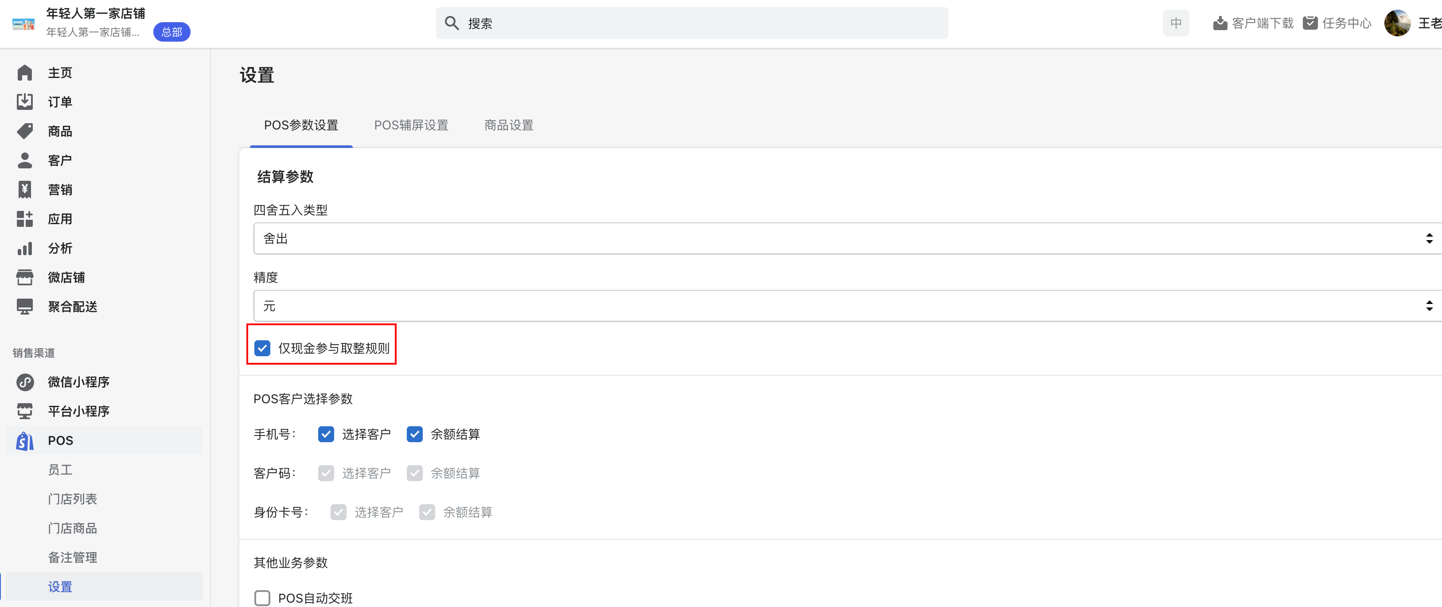Toggle 手机号 余额结算 checkbox
1442x607 pixels.
click(414, 434)
